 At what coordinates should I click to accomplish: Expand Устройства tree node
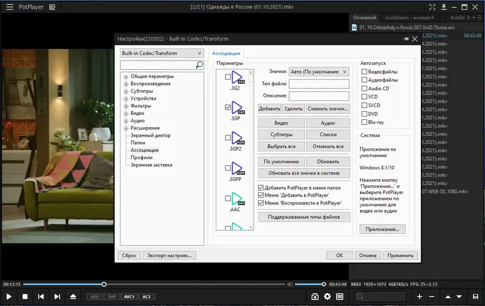126,99
